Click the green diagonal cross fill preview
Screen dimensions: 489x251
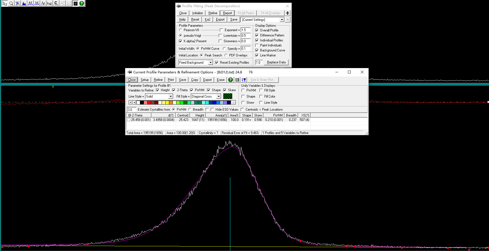pyautogui.click(x=228, y=96)
